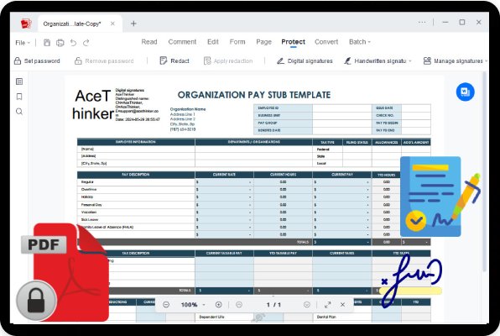The image size is (500, 336).
Task: Open the search icon in left sidebar
Action: (19, 112)
